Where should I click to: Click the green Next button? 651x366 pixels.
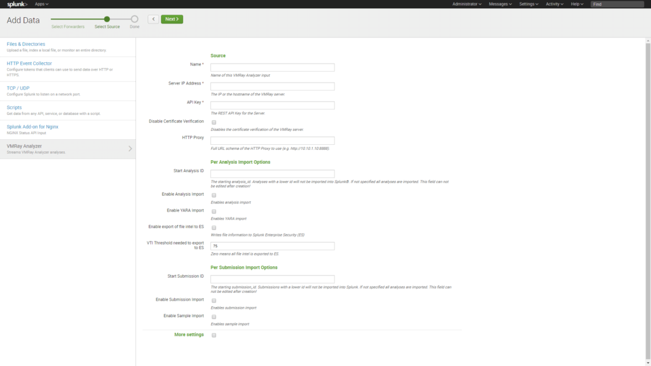point(172,19)
